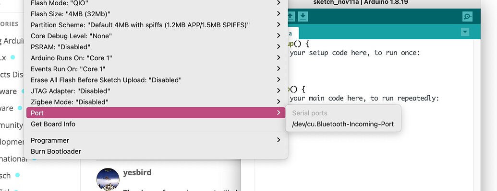497x191 pixels.
Task: Click the Save sketch down-arrow icon
Action: point(303,16)
